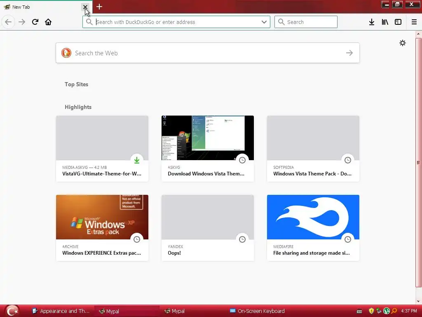Open the Yandex Oops! card
Image resolution: width=422 pixels, height=317 pixels.
(x=208, y=228)
